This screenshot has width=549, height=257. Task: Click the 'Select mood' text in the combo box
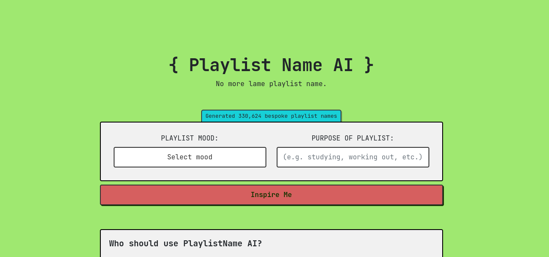point(190,157)
